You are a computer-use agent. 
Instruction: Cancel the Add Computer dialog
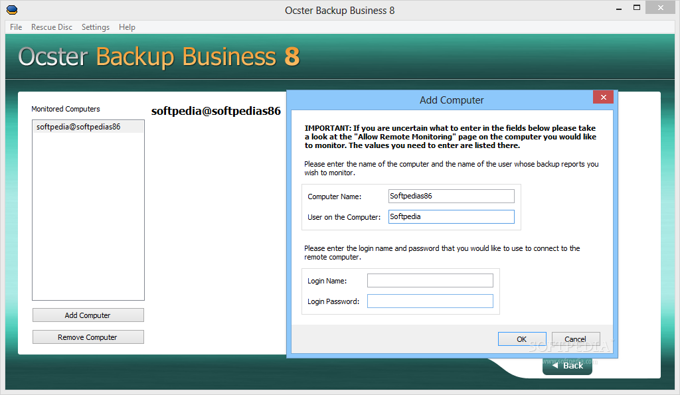(x=576, y=339)
